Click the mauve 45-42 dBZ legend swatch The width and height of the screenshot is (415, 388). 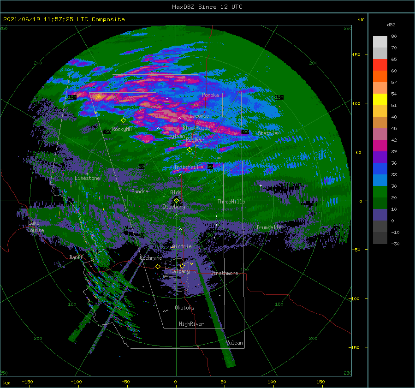pyautogui.click(x=380, y=134)
